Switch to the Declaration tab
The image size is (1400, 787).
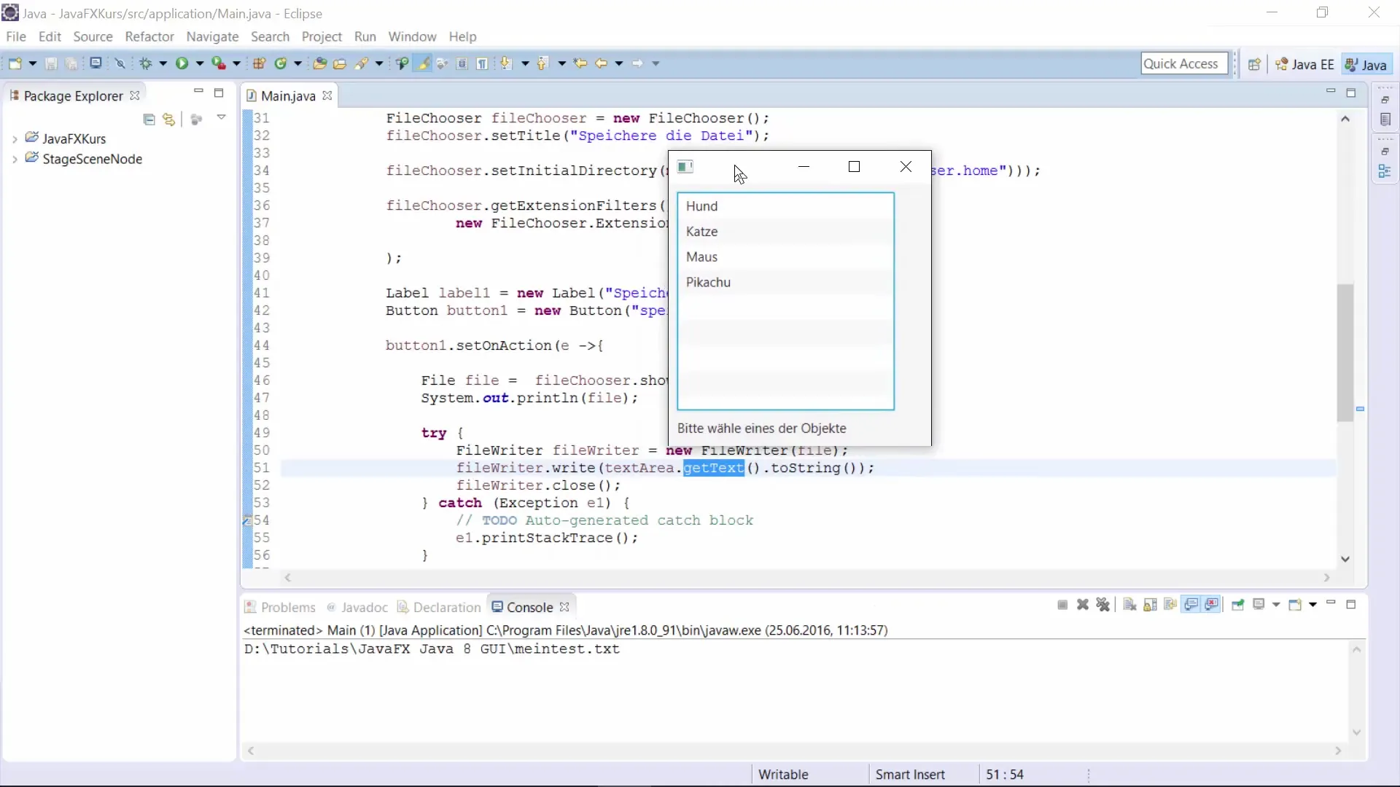click(x=439, y=607)
